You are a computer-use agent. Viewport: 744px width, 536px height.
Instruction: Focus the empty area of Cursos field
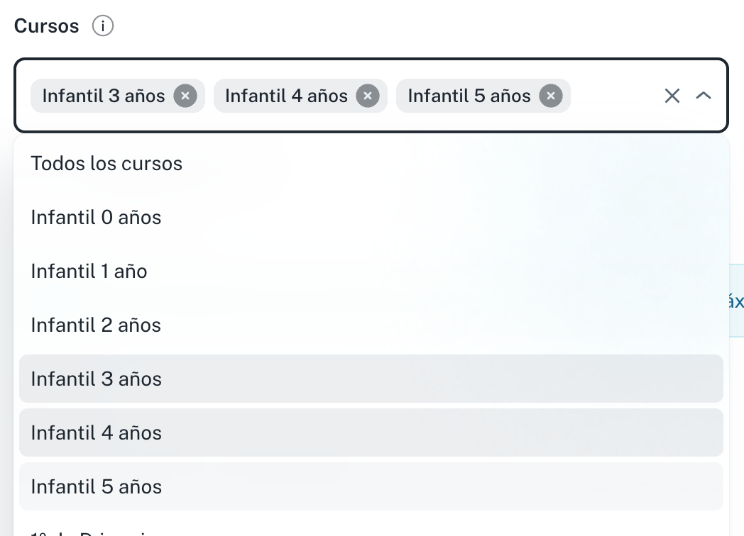[614, 96]
